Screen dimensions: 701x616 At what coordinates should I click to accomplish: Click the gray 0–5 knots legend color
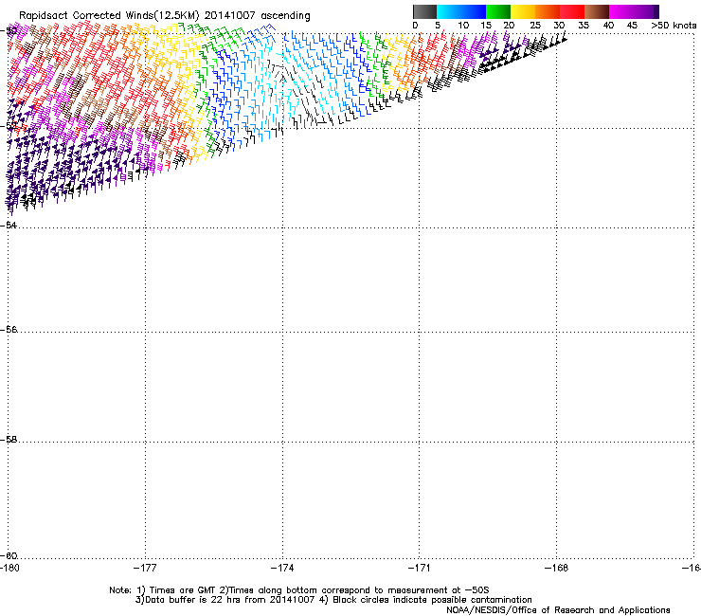click(x=424, y=11)
